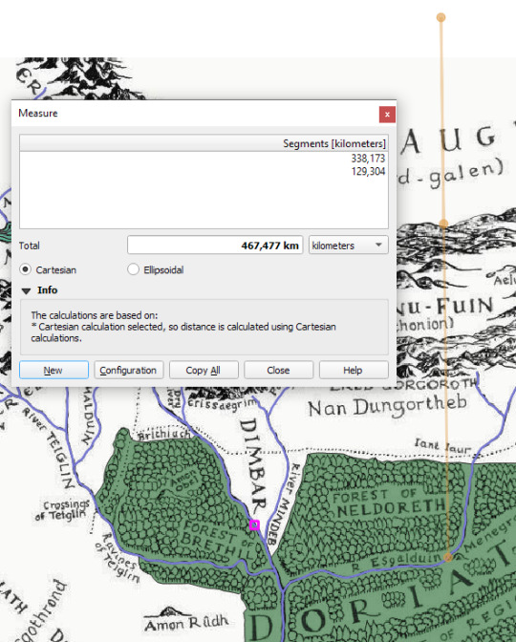Click the FOREST OF NELDORETH map label
516x642 pixels.
[x=389, y=503]
